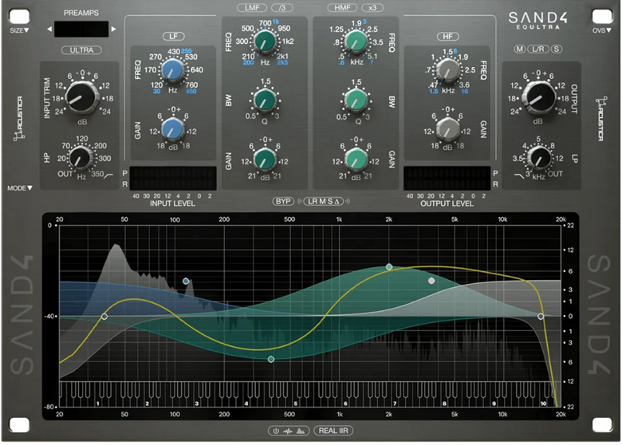This screenshot has width=622, height=445.
Task: Click the HP filter frequency knob
Action: (x=81, y=158)
